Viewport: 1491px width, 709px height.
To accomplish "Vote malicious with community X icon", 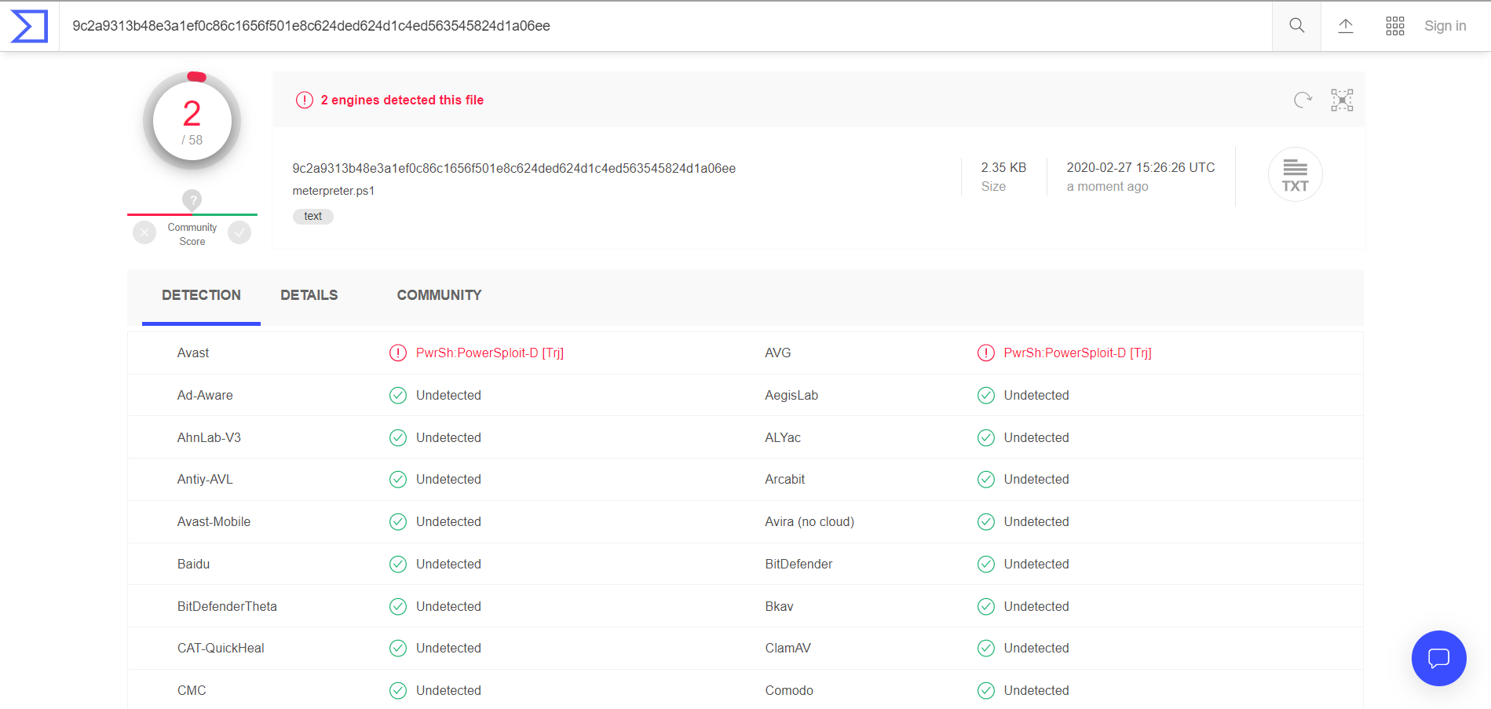I will 144,232.
